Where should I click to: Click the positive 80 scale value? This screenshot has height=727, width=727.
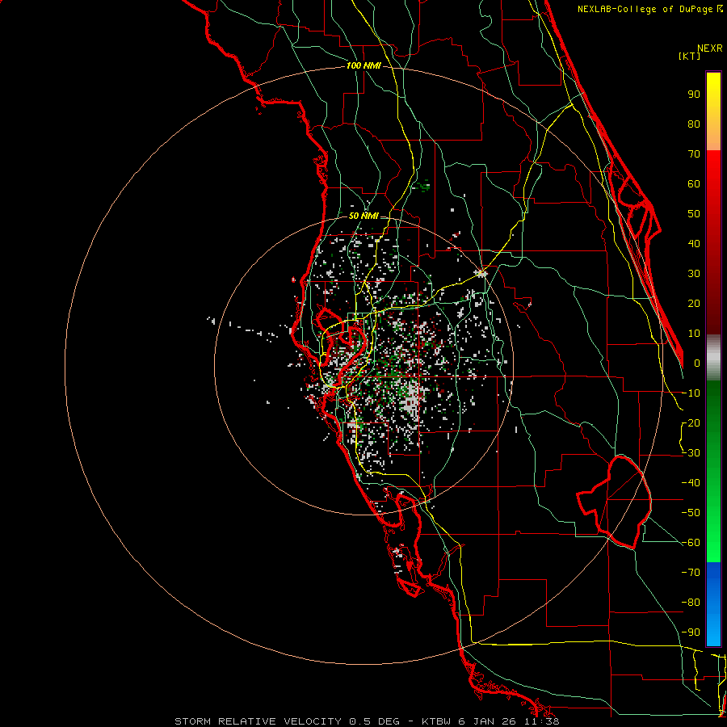pyautogui.click(x=694, y=124)
